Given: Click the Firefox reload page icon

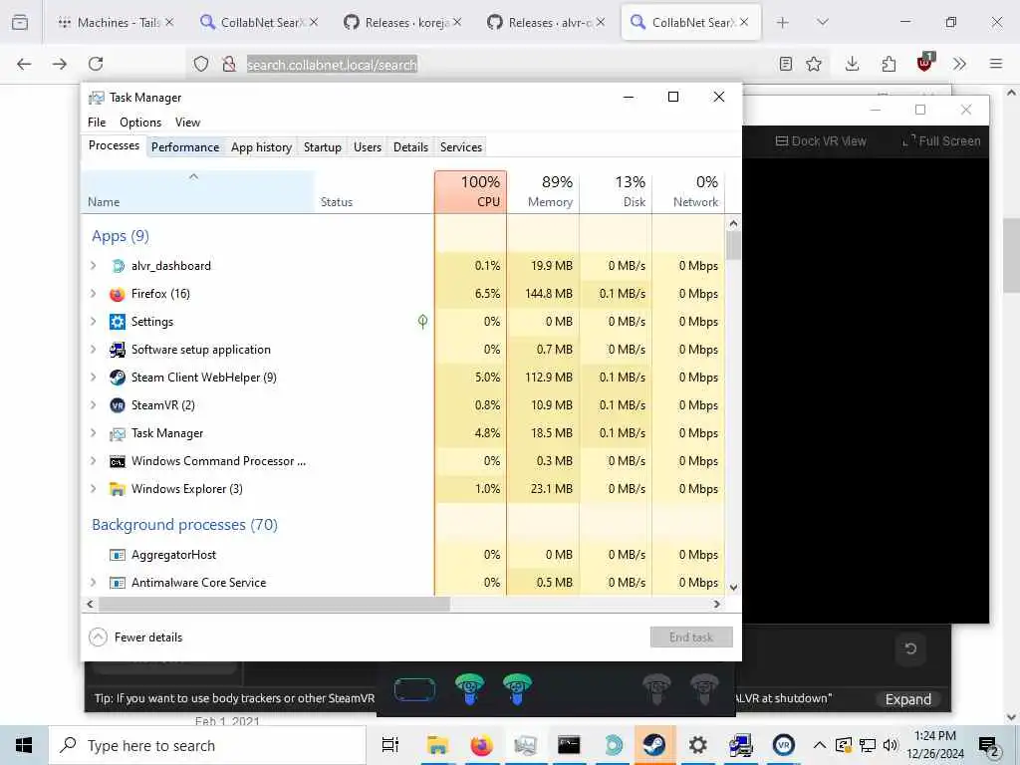Looking at the screenshot, I should (96, 64).
